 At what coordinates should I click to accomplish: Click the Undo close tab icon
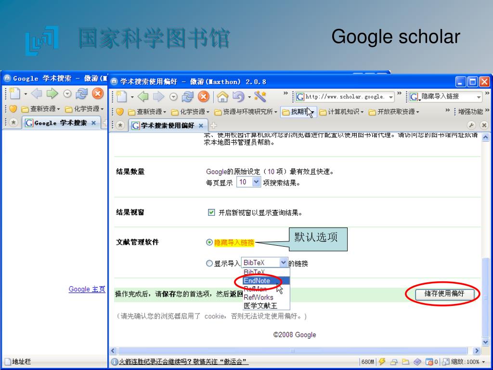[x=238, y=96]
